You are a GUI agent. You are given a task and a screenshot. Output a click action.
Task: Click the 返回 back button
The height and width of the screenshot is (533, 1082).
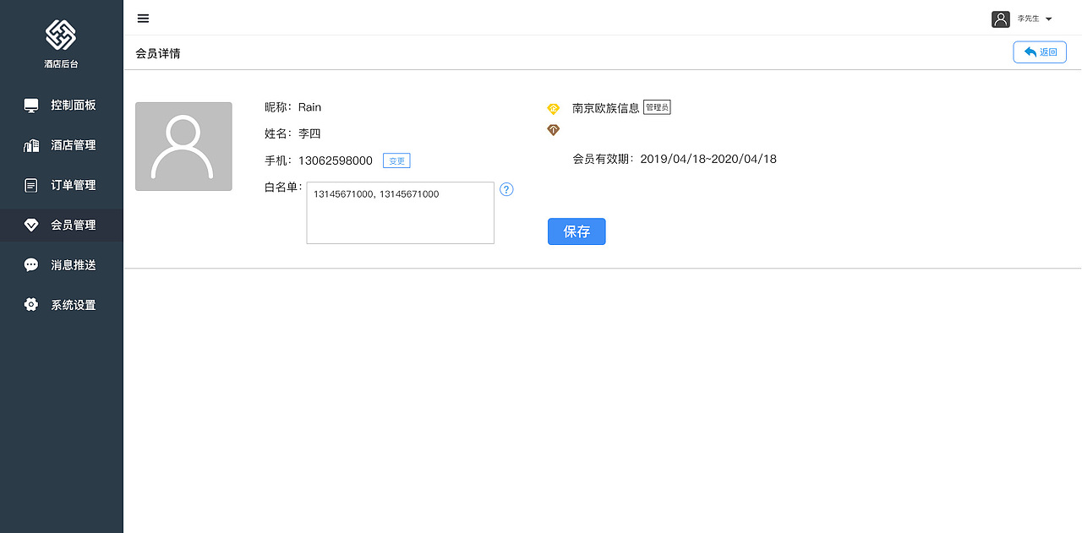tap(1039, 52)
